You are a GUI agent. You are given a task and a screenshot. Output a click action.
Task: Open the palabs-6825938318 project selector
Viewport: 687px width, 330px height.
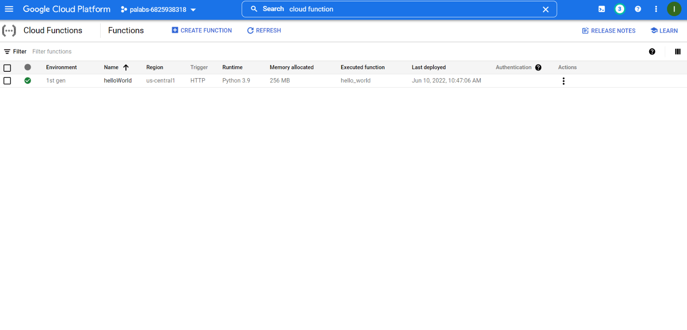(x=158, y=9)
